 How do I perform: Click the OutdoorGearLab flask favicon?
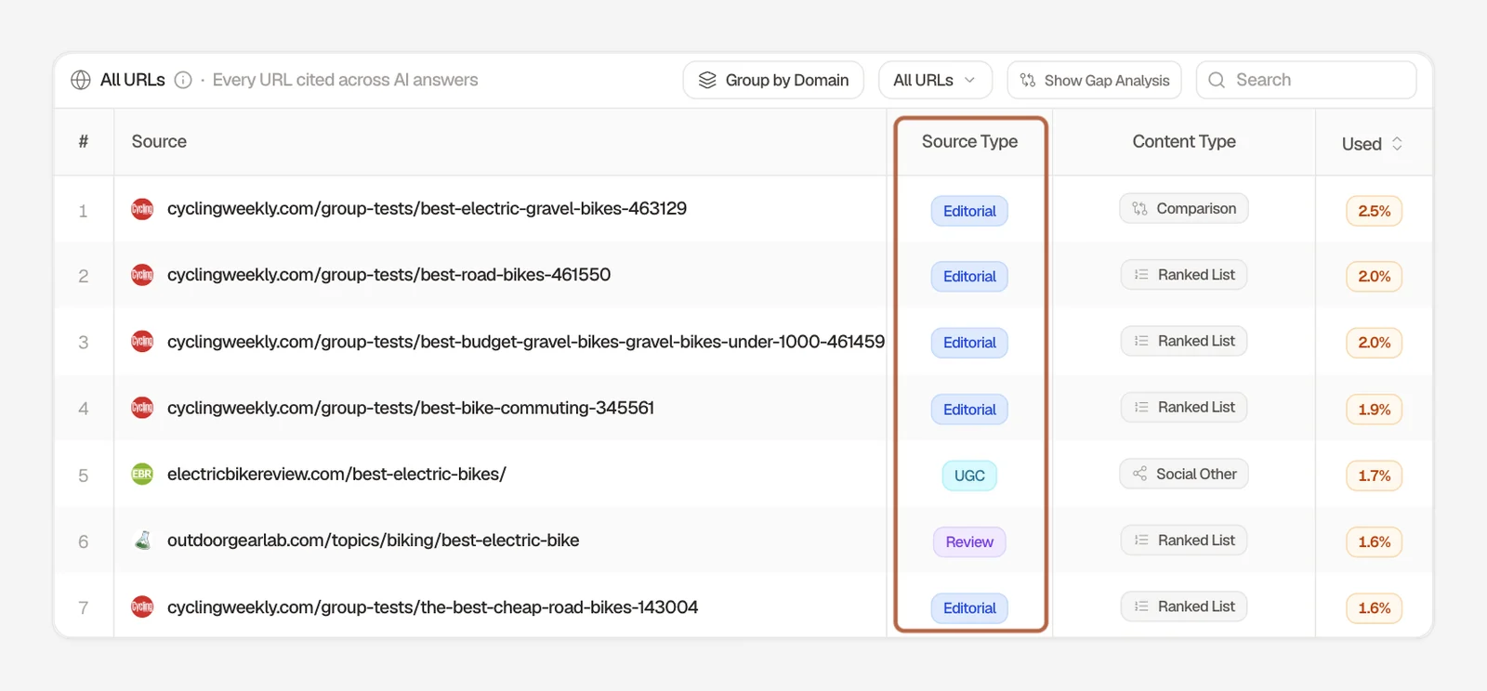pos(142,541)
